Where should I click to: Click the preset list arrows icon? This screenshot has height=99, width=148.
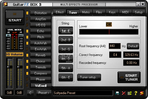coord(130,93)
